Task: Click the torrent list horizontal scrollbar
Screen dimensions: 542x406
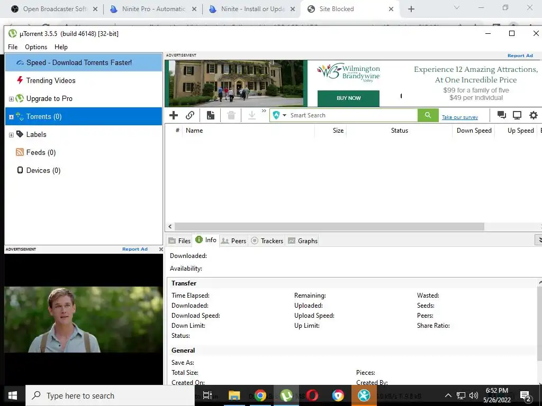Action: (329, 226)
